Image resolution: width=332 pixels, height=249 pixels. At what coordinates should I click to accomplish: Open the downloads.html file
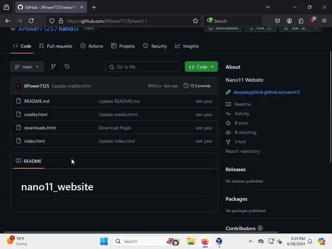40,128
